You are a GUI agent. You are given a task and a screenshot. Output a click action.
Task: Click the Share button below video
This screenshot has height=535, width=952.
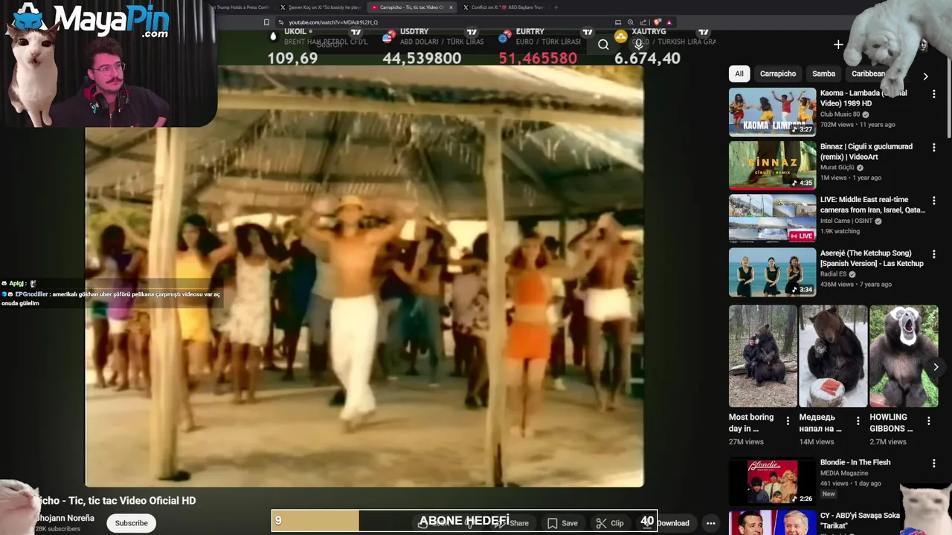pyautogui.click(x=512, y=523)
